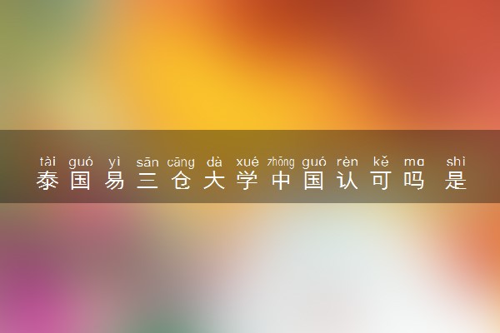Click the character 可
This screenshot has height=333, width=500.
coord(381,181)
